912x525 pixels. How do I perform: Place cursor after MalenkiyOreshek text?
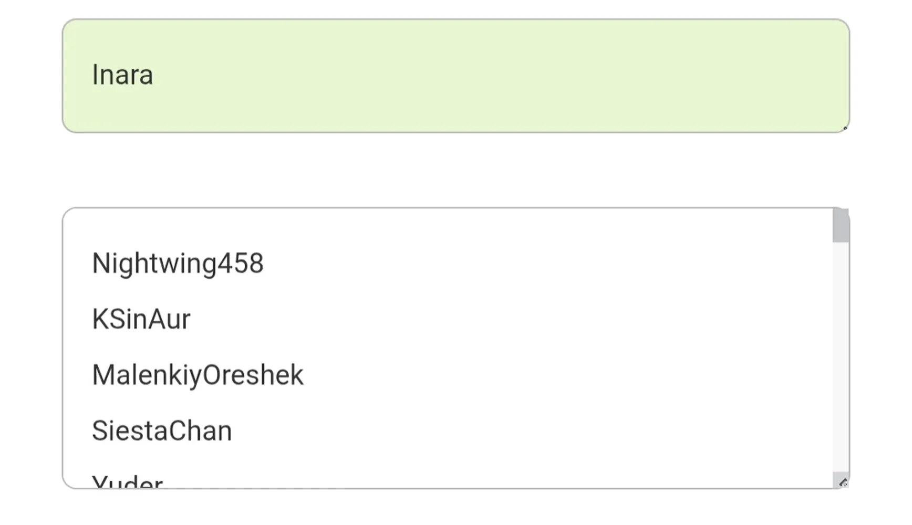(305, 375)
